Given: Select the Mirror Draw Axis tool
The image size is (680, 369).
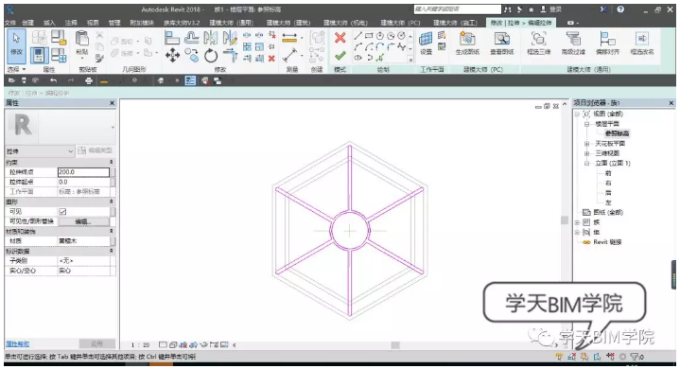Looking at the screenshot, I should (230, 38).
